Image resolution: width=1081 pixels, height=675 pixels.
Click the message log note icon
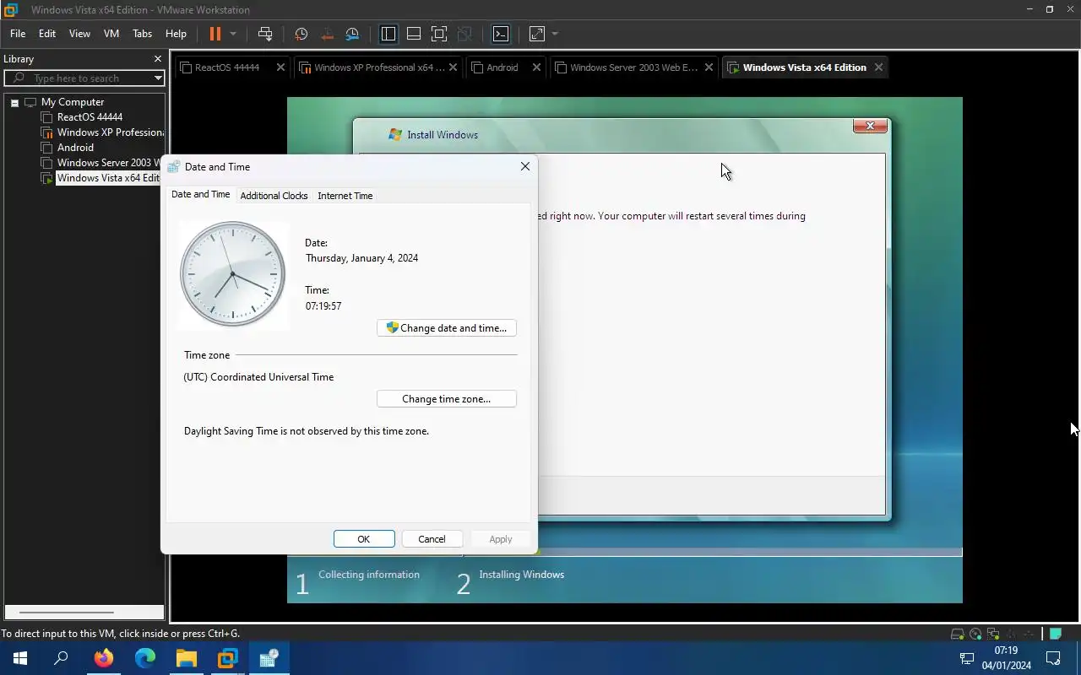[x=1056, y=634]
